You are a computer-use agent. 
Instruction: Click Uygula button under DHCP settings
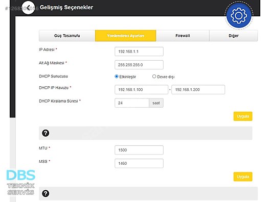[243, 116]
